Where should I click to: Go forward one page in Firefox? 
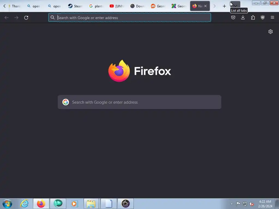pos(16,18)
